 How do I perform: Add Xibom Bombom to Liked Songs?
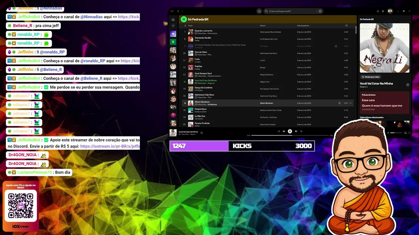click(339, 103)
